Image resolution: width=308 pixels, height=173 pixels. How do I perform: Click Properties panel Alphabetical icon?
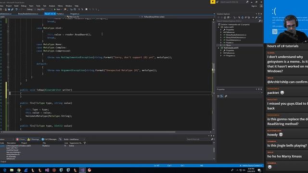[221, 96]
